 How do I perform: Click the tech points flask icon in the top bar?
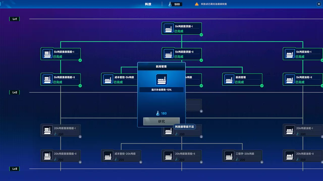click(170, 4)
